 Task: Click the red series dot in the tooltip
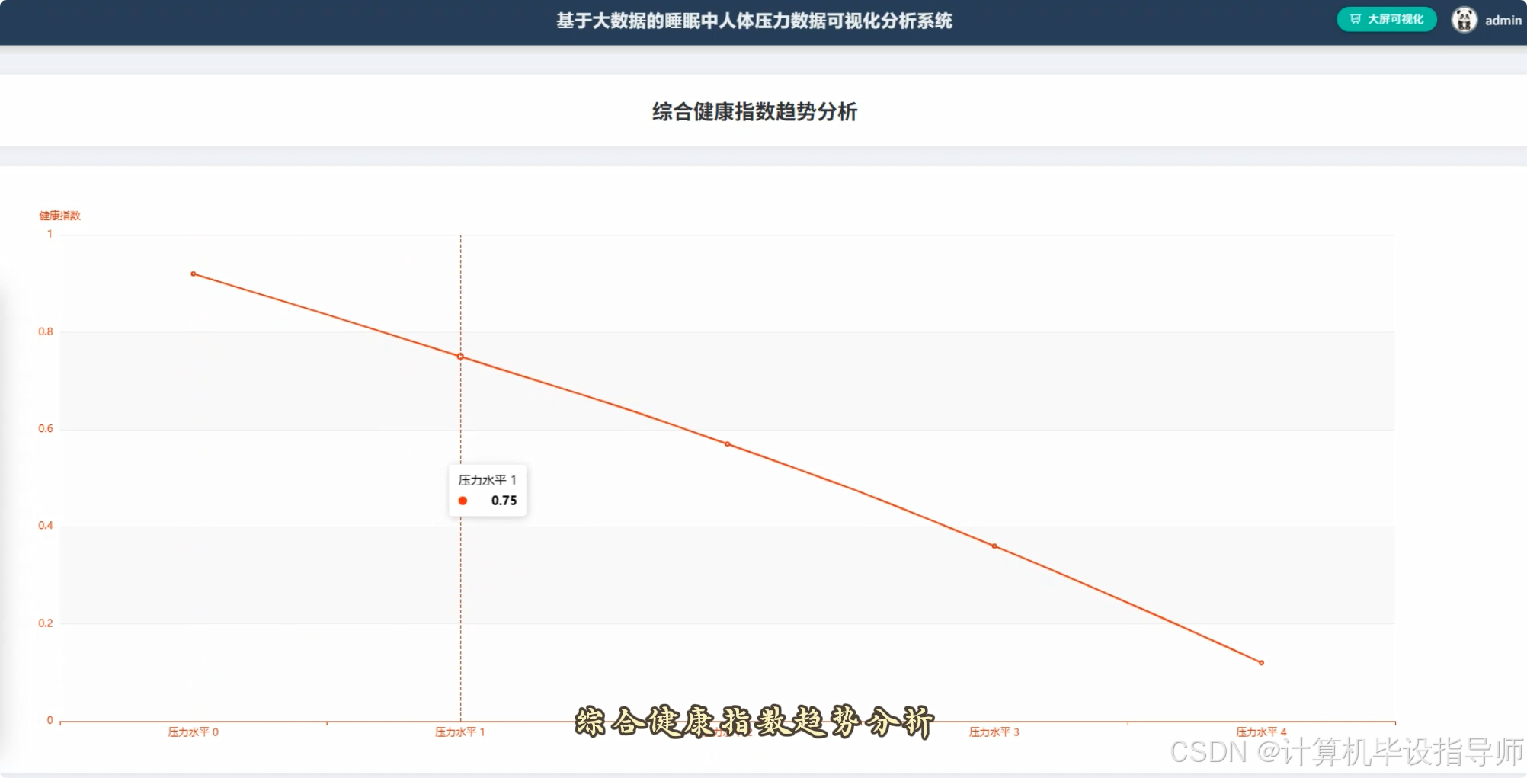463,501
